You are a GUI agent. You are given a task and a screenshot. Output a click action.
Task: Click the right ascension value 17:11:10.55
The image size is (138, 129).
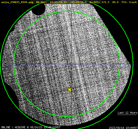point(58,2)
